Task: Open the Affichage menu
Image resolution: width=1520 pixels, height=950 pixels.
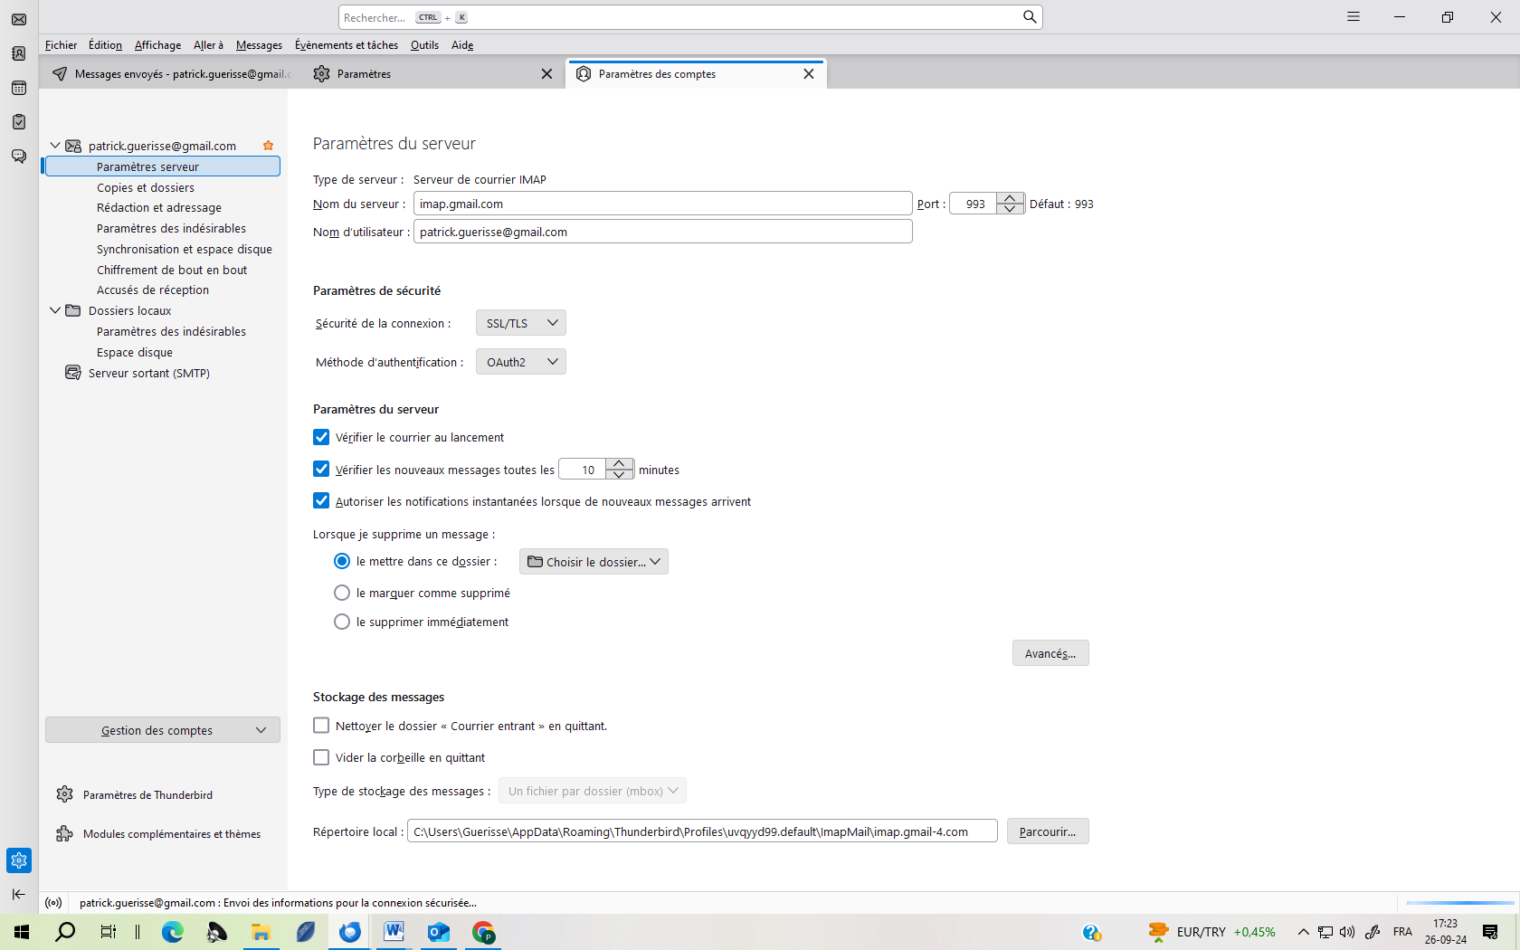Action: tap(157, 45)
